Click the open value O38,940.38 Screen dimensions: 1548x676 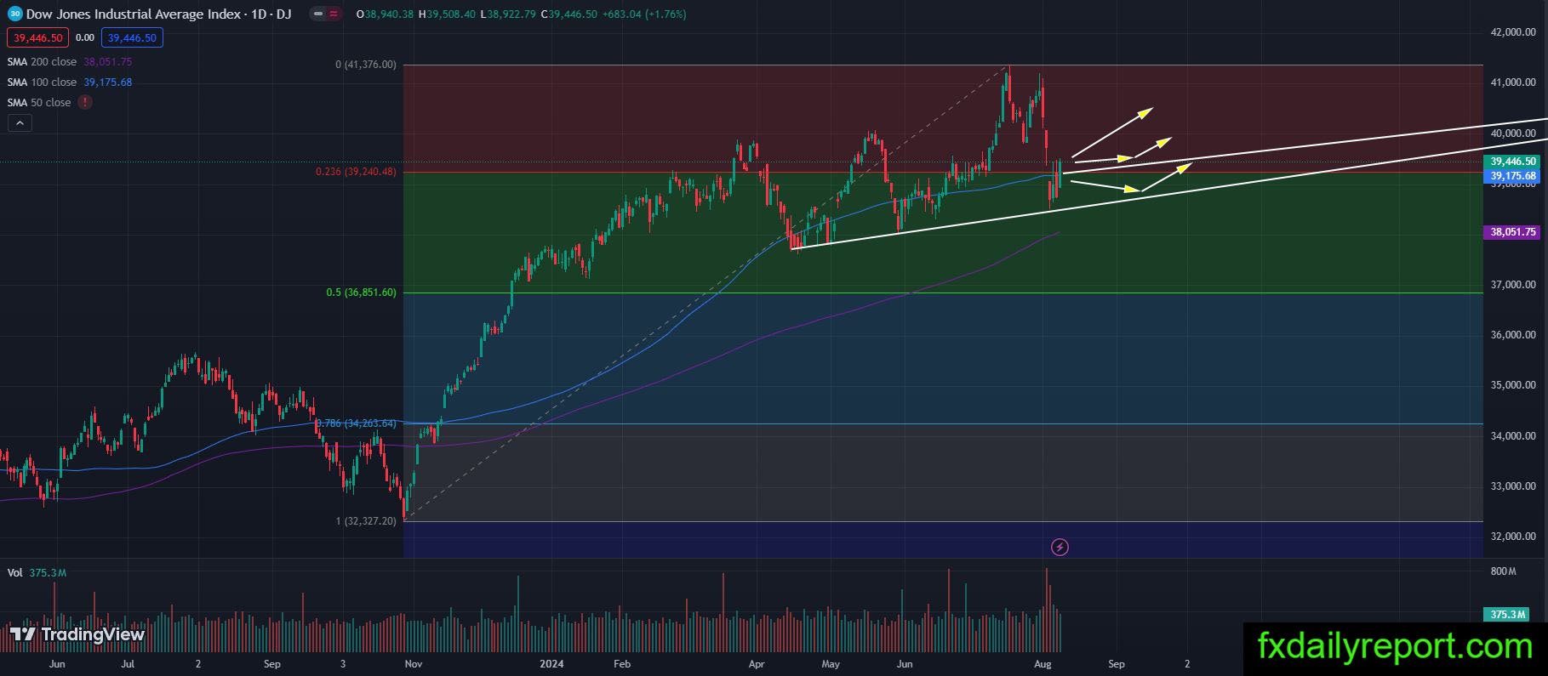tap(385, 14)
